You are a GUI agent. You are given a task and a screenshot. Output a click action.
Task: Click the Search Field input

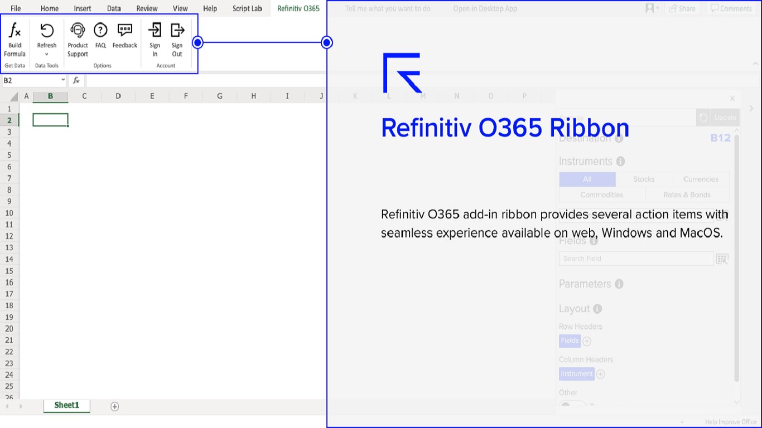tap(636, 259)
